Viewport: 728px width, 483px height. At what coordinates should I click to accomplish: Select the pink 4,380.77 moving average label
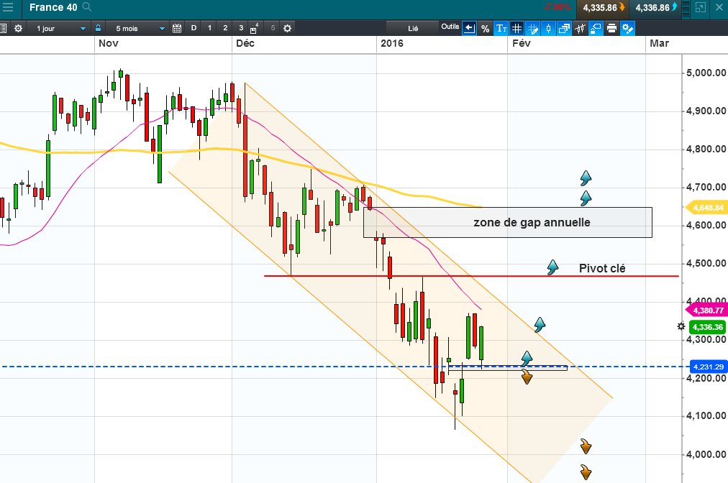click(706, 310)
